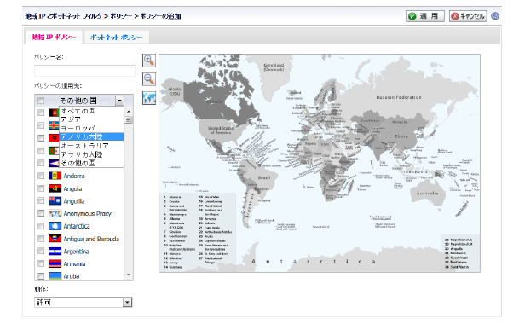Collapse the その他の国 region dropdown arrow
The image size is (525, 330).
point(119,101)
